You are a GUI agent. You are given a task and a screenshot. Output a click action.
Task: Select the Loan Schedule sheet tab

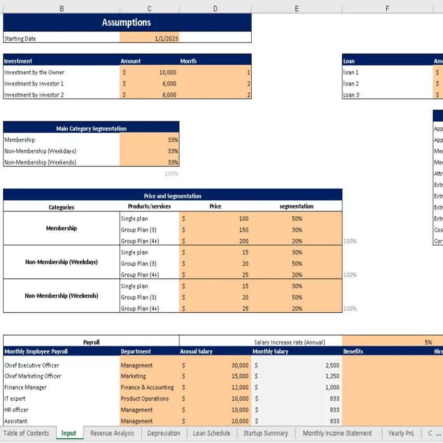211,433
